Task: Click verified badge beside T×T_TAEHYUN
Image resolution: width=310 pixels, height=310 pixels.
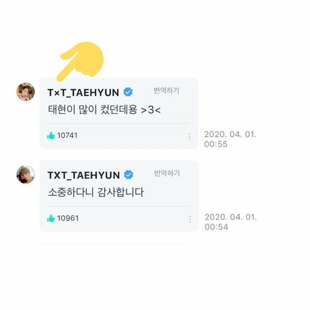Action: (128, 92)
